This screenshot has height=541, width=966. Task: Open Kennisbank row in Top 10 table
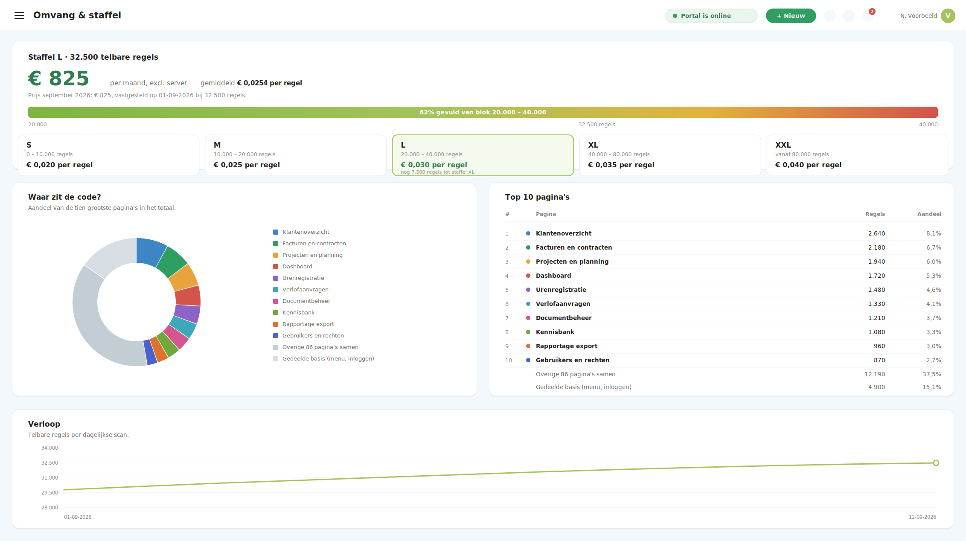[723, 332]
